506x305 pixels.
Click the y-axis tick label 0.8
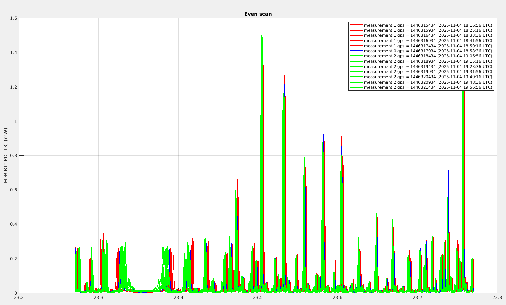(x=13, y=156)
